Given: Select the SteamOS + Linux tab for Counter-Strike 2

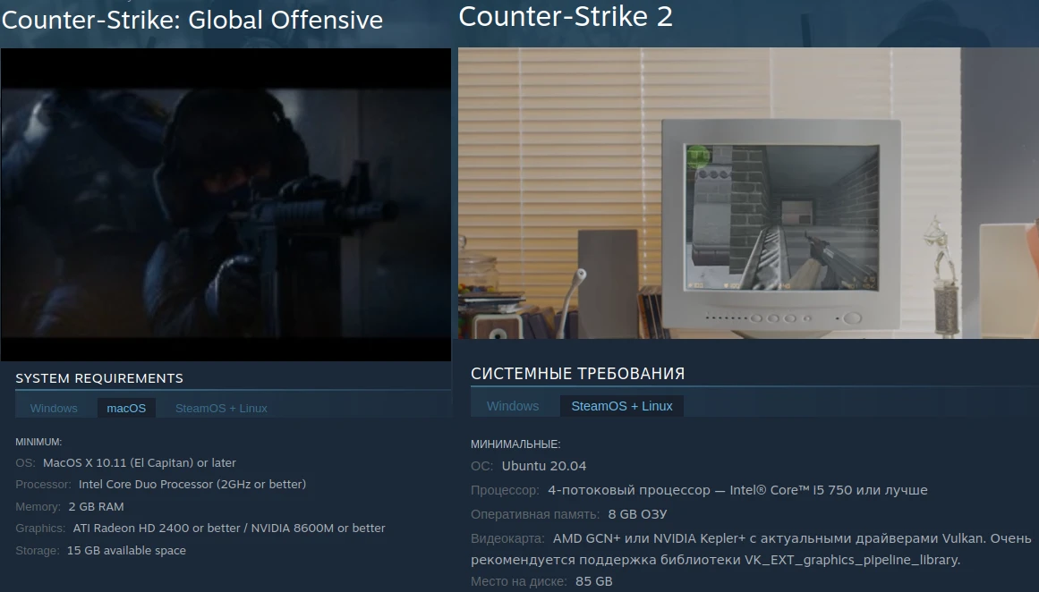Looking at the screenshot, I should (624, 405).
